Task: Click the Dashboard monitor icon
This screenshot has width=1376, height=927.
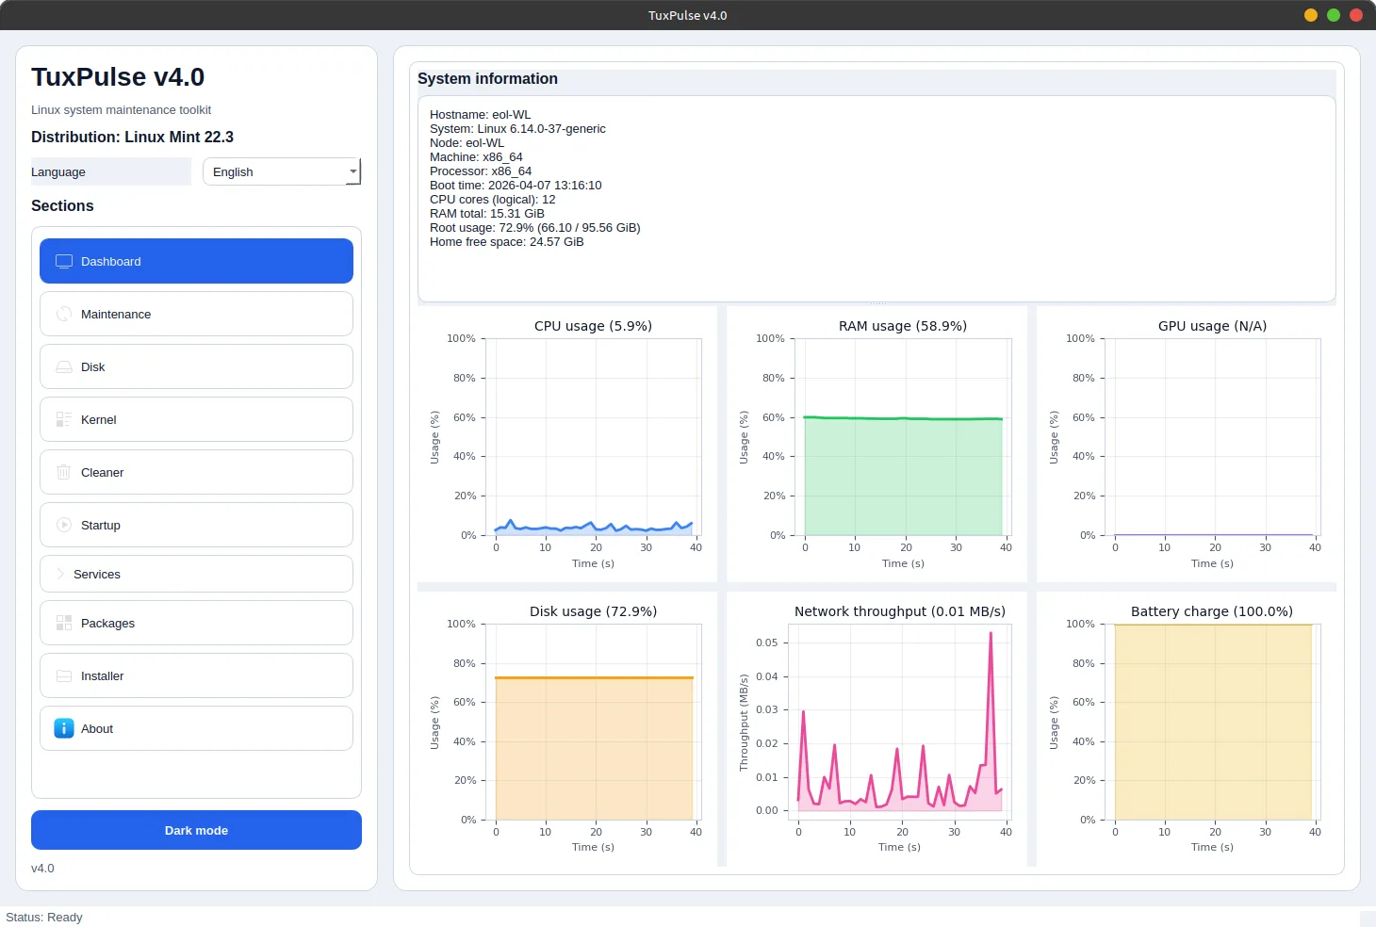Action: [64, 261]
